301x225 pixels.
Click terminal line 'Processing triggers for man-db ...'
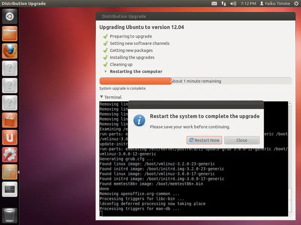(x=139, y=208)
